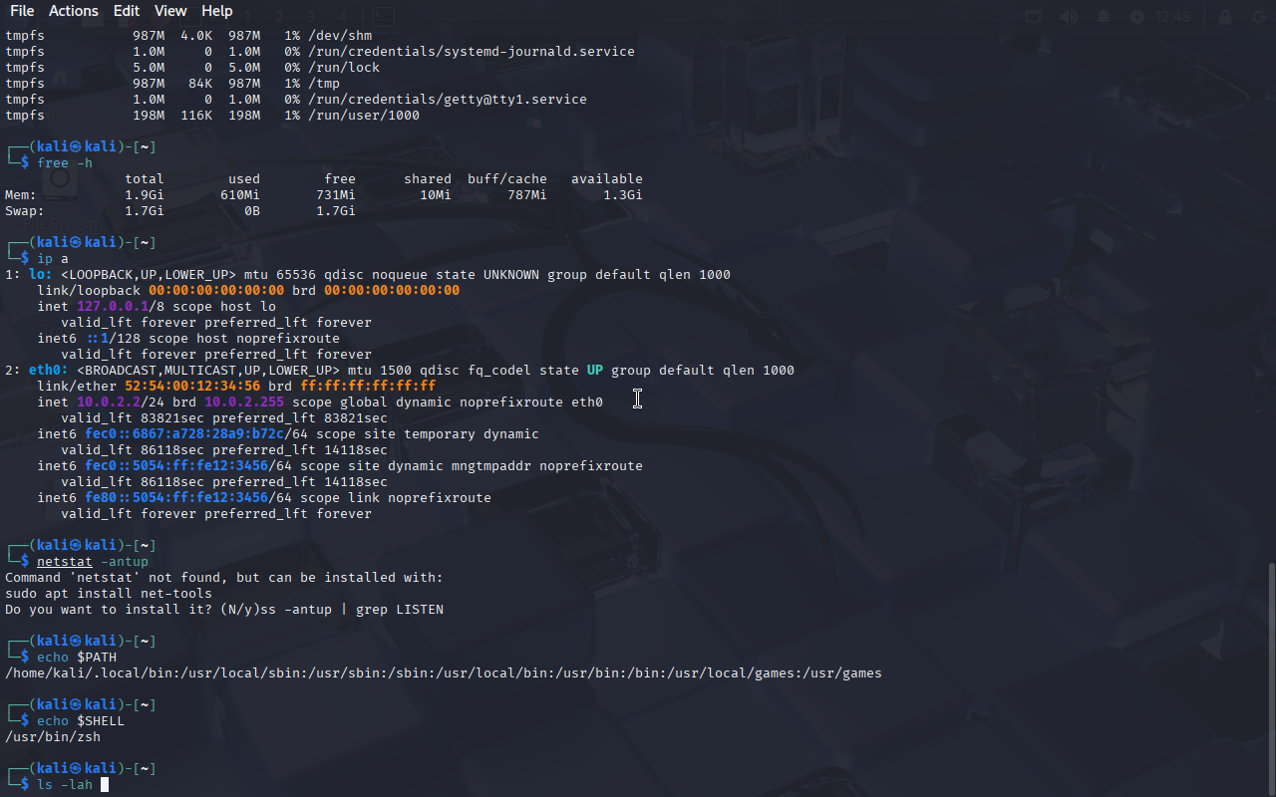The image size is (1276, 797).
Task: Click the 'ss -antup | grep LISTEN' text
Action: 352,610
